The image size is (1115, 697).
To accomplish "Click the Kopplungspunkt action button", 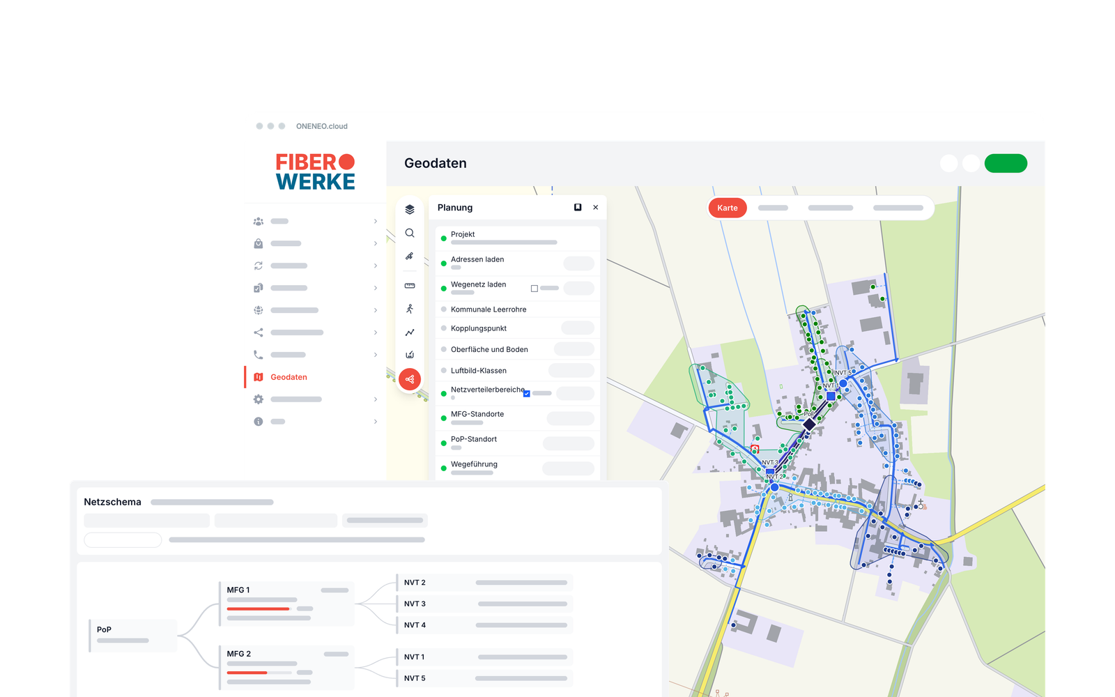I will [577, 328].
